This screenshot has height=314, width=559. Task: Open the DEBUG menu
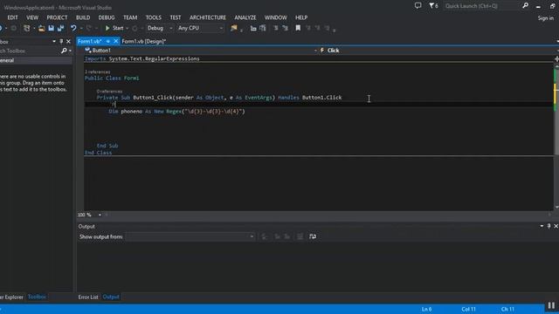pyautogui.click(x=107, y=17)
